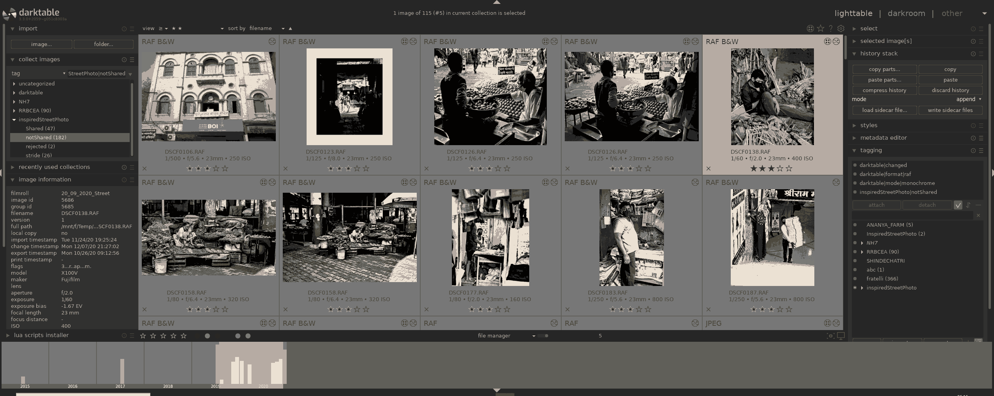Click the import folder... button

pyautogui.click(x=104, y=44)
